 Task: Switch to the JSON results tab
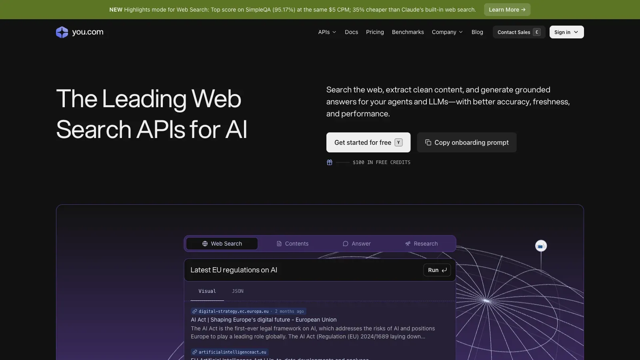238,291
